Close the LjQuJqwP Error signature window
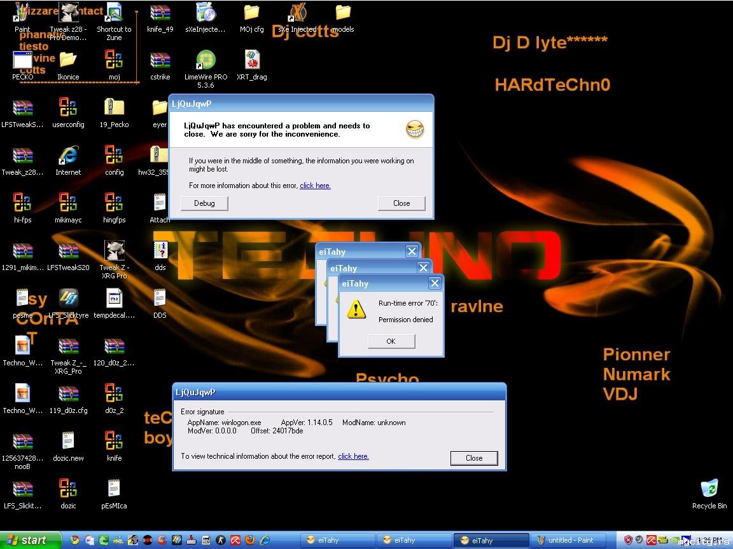The image size is (733, 549). tap(474, 458)
